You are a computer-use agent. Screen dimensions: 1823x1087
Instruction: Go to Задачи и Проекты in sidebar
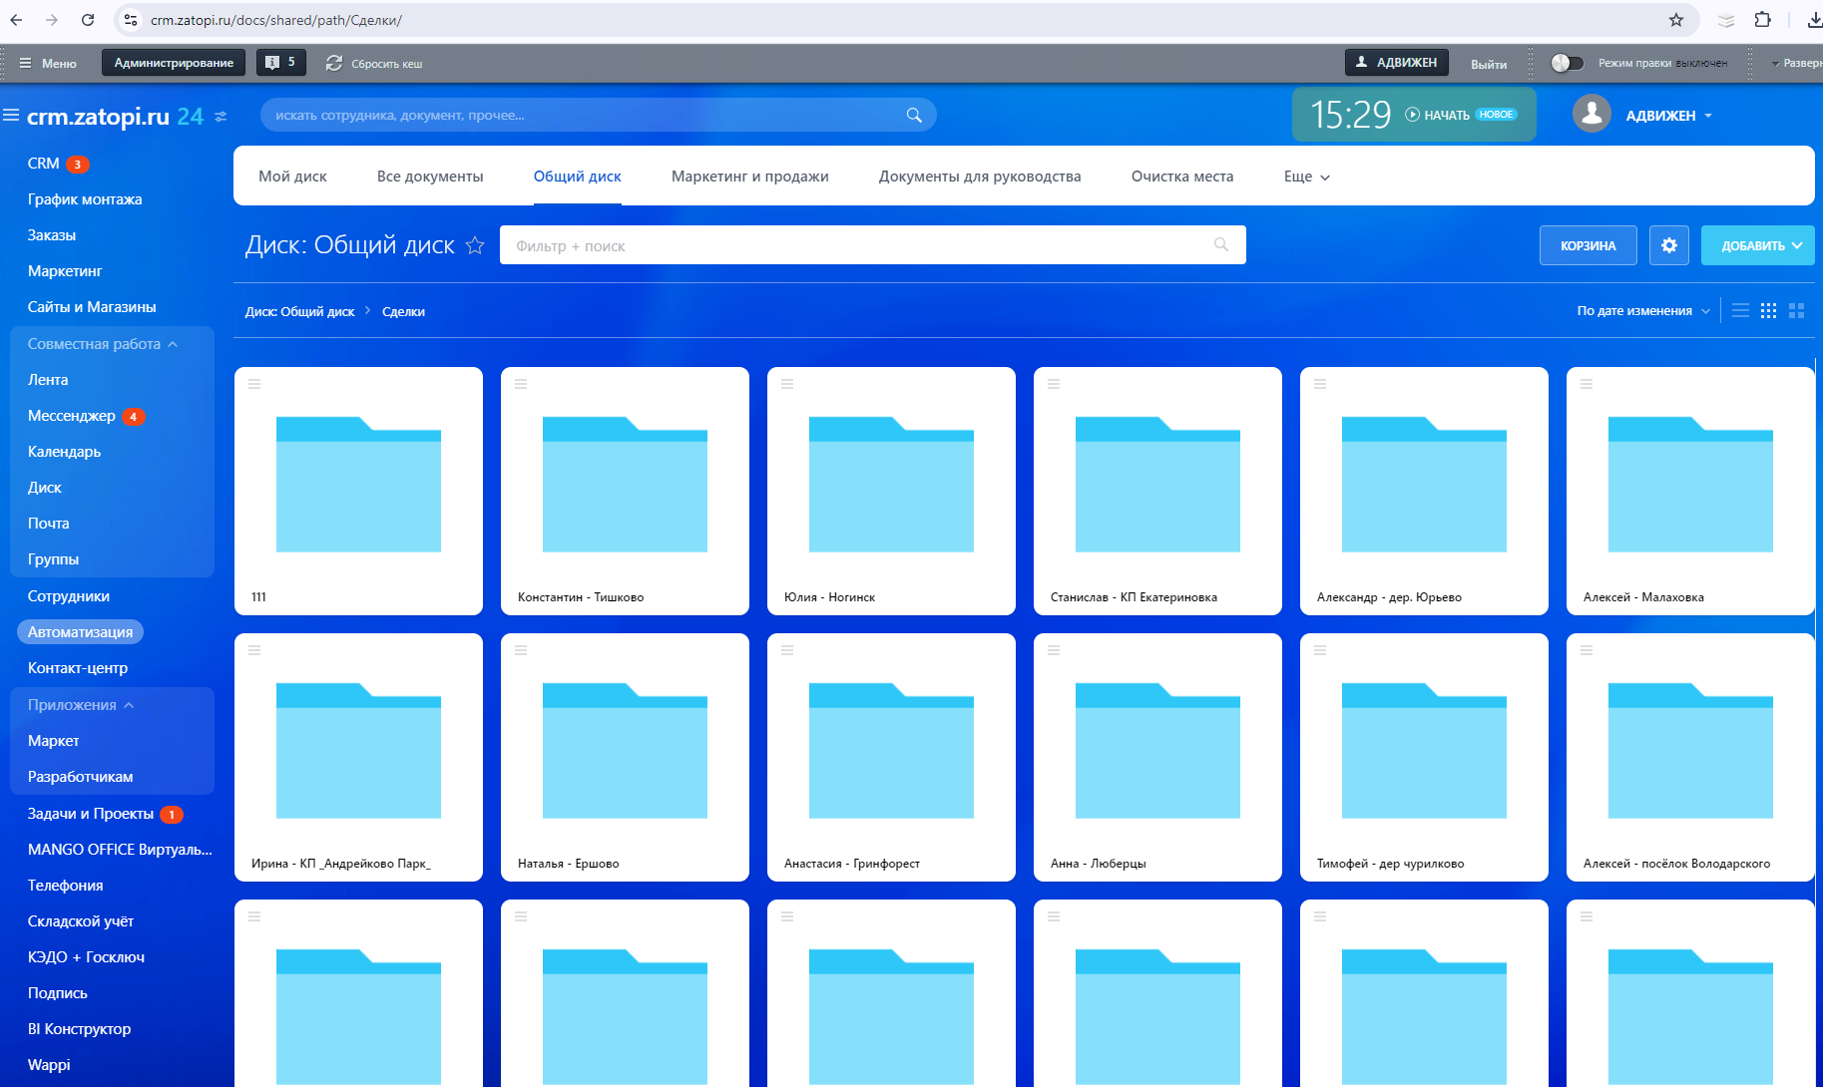pyautogui.click(x=91, y=814)
